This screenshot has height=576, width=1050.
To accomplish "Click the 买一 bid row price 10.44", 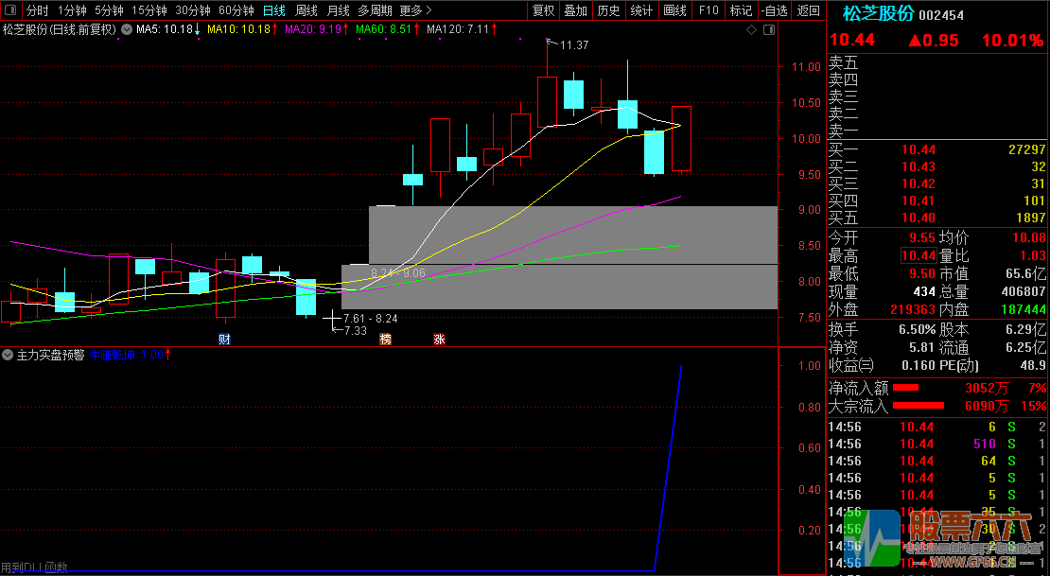I will tap(919, 150).
